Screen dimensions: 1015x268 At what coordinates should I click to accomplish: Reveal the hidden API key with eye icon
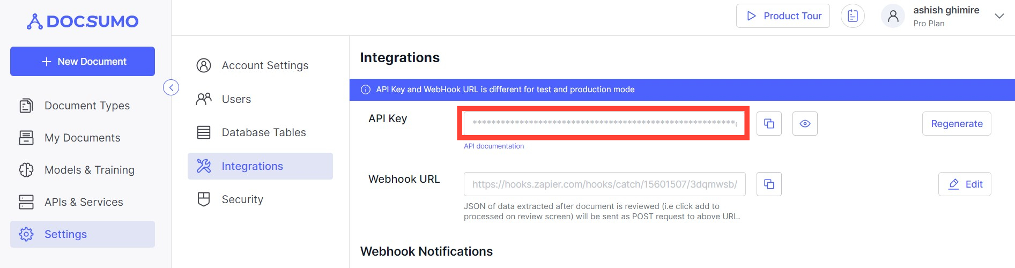(805, 124)
